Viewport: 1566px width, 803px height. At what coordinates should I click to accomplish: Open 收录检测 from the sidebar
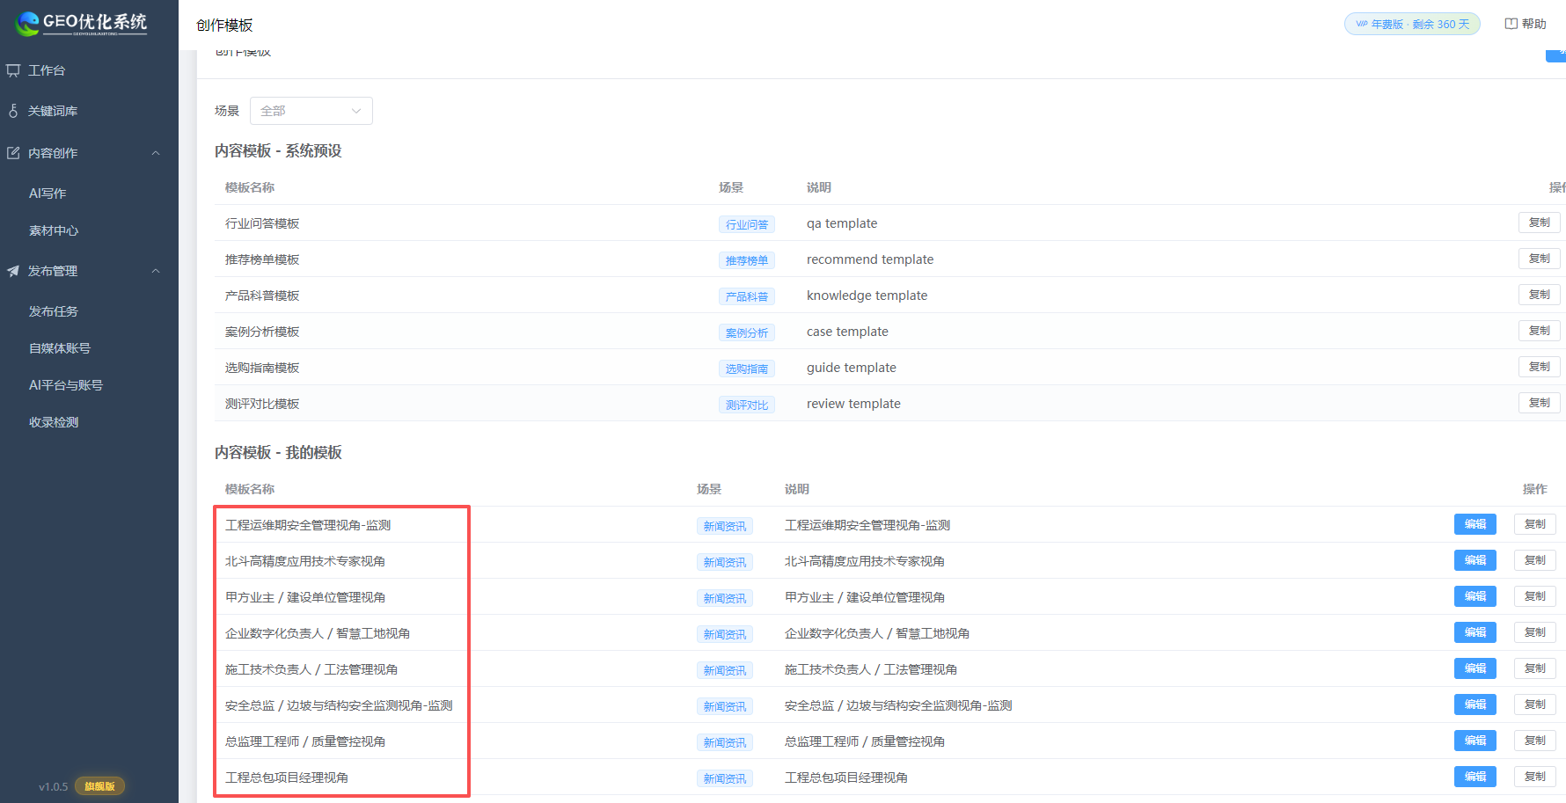[x=53, y=422]
